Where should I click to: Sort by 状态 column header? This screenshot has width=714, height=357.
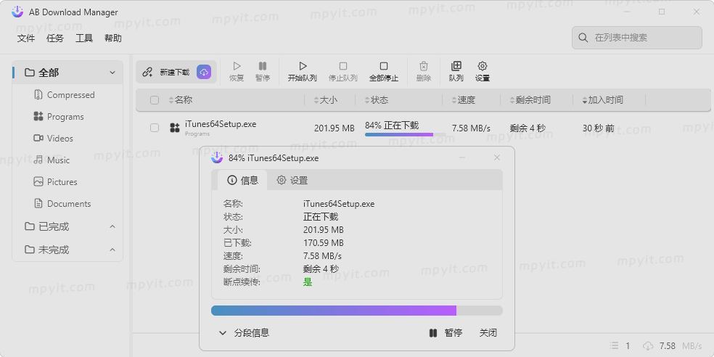[376, 100]
